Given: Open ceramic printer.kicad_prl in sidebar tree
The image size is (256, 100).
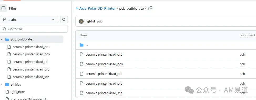Looking at the screenshot, I should pos(30,62).
